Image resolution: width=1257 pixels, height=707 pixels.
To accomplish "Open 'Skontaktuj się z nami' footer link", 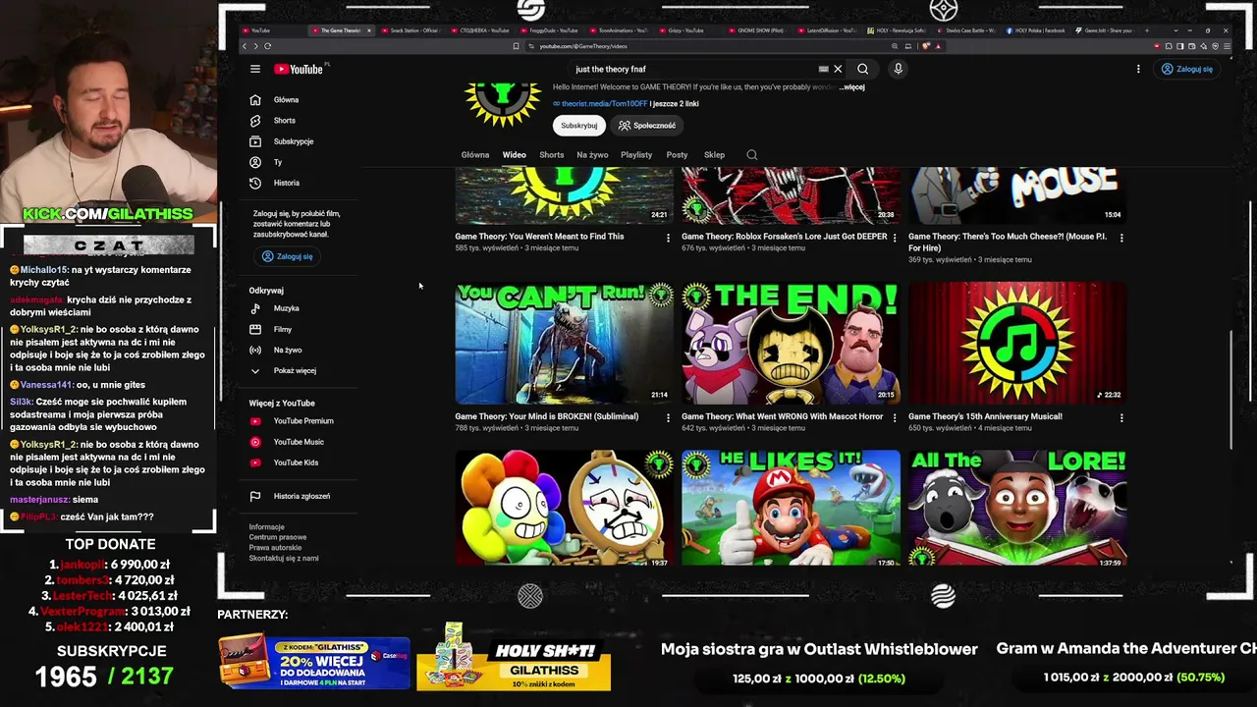I will click(x=284, y=558).
